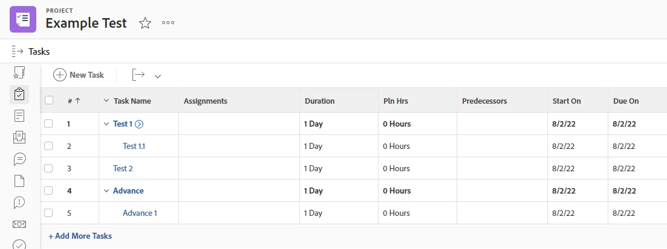Open the three-dot more options menu
The width and height of the screenshot is (667, 249).
point(168,23)
